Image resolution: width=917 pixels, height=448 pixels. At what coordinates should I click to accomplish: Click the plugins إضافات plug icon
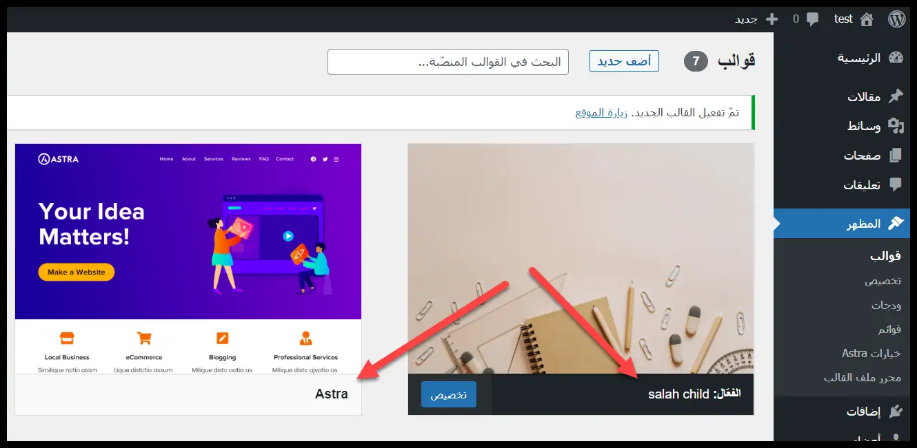pyautogui.click(x=896, y=412)
